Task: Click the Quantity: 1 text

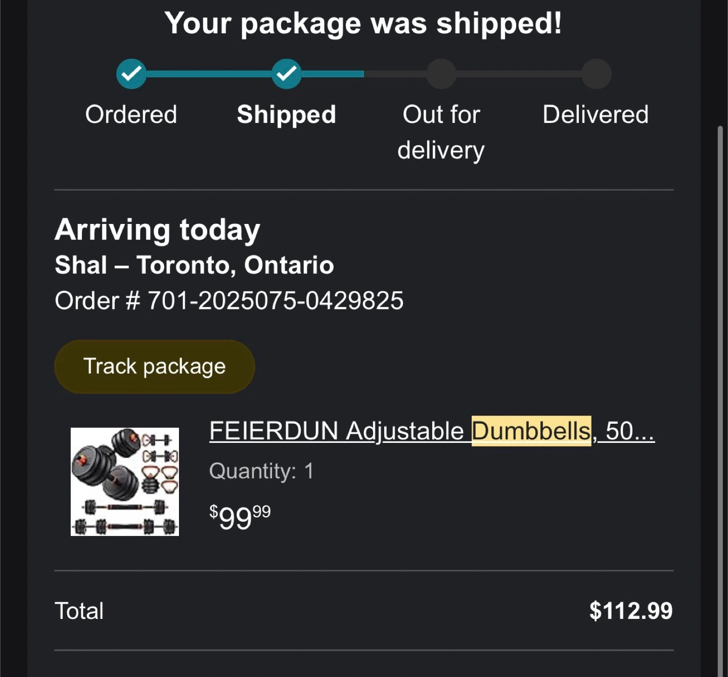Action: coord(261,471)
